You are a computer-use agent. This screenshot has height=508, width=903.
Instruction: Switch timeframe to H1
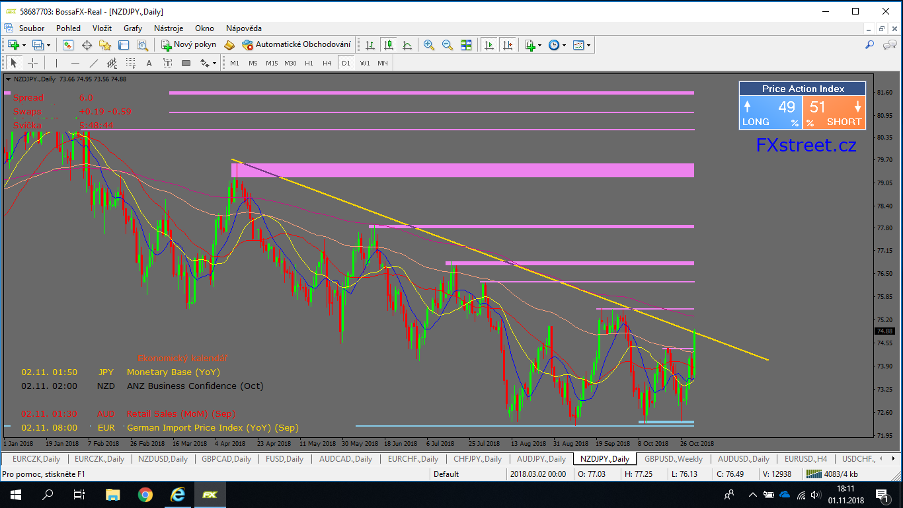(x=309, y=63)
